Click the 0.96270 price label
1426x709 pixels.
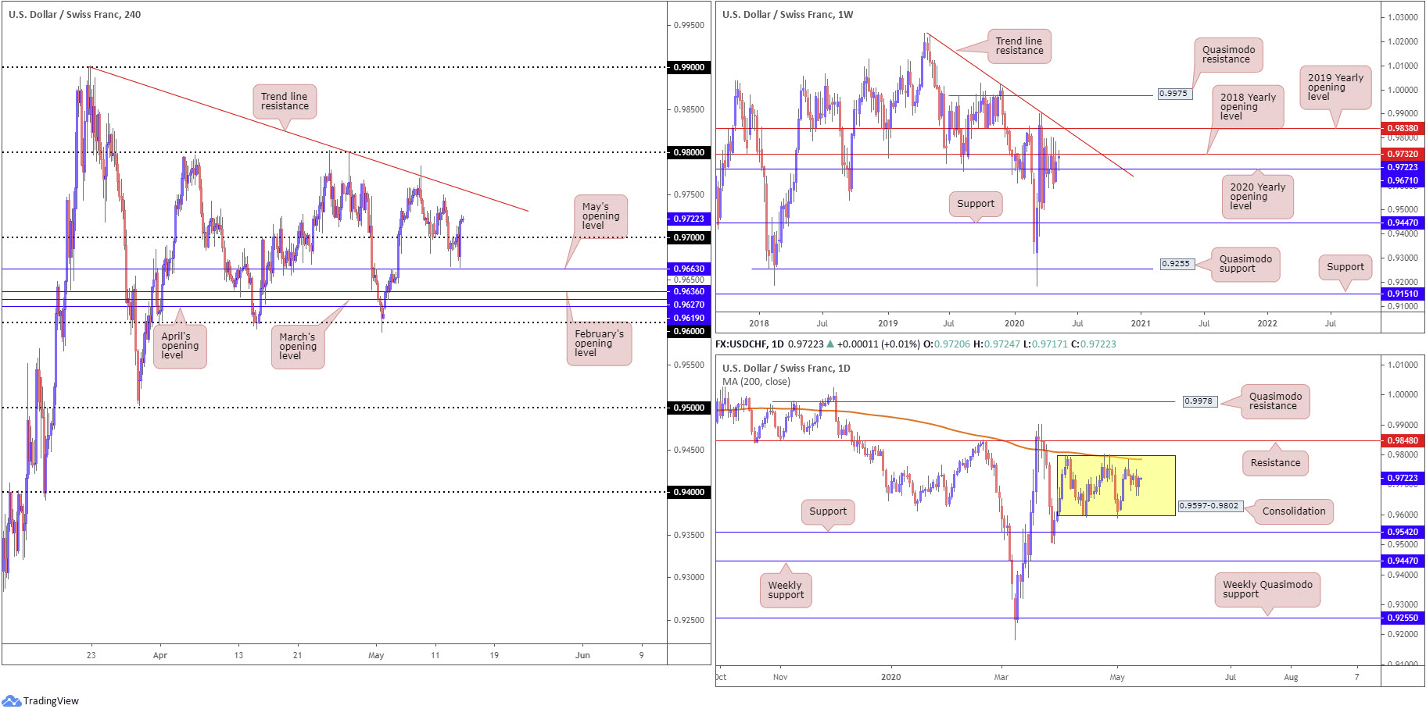(689, 305)
